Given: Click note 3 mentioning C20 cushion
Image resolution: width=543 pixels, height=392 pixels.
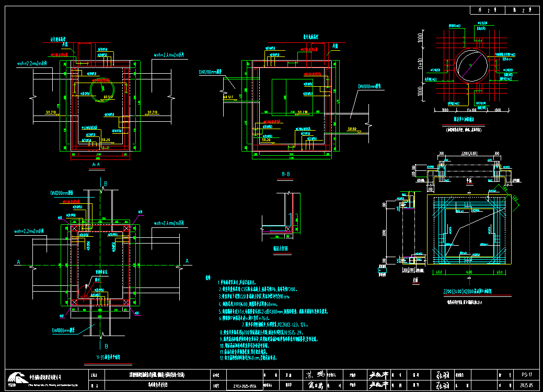Looking at the screenshot, I should tap(254, 296).
